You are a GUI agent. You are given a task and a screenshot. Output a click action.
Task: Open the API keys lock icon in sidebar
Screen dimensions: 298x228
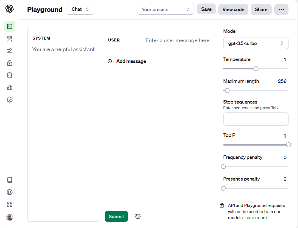pos(10,63)
